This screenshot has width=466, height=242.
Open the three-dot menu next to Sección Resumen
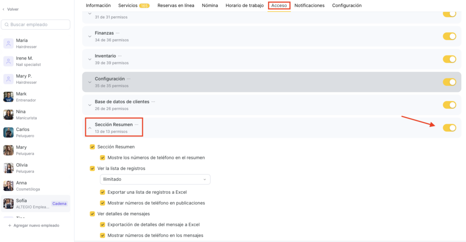137,125
